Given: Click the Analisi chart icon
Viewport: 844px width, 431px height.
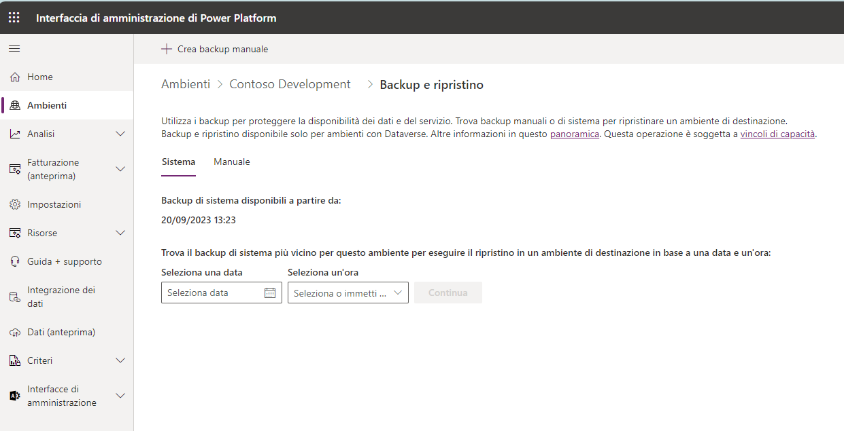Looking at the screenshot, I should click(x=15, y=134).
